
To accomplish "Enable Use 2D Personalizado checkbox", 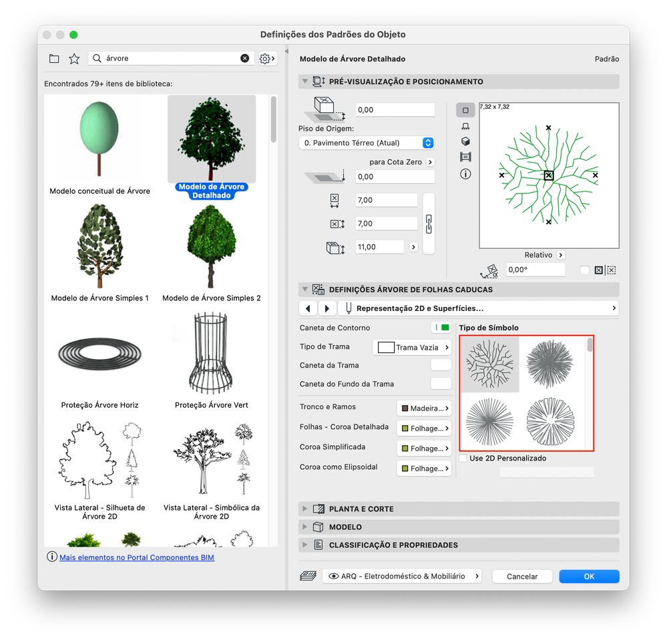I will [463, 458].
